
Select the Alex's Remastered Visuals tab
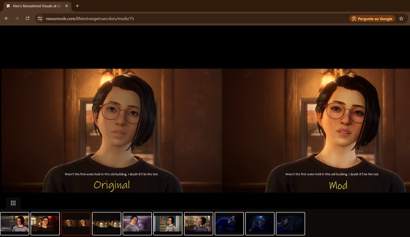[37, 6]
